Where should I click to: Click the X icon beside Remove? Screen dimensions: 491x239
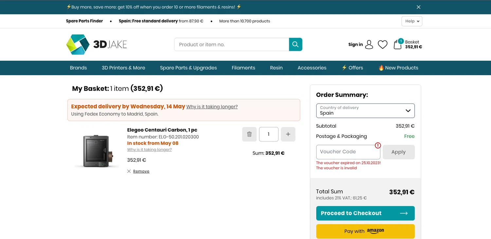coord(129,171)
